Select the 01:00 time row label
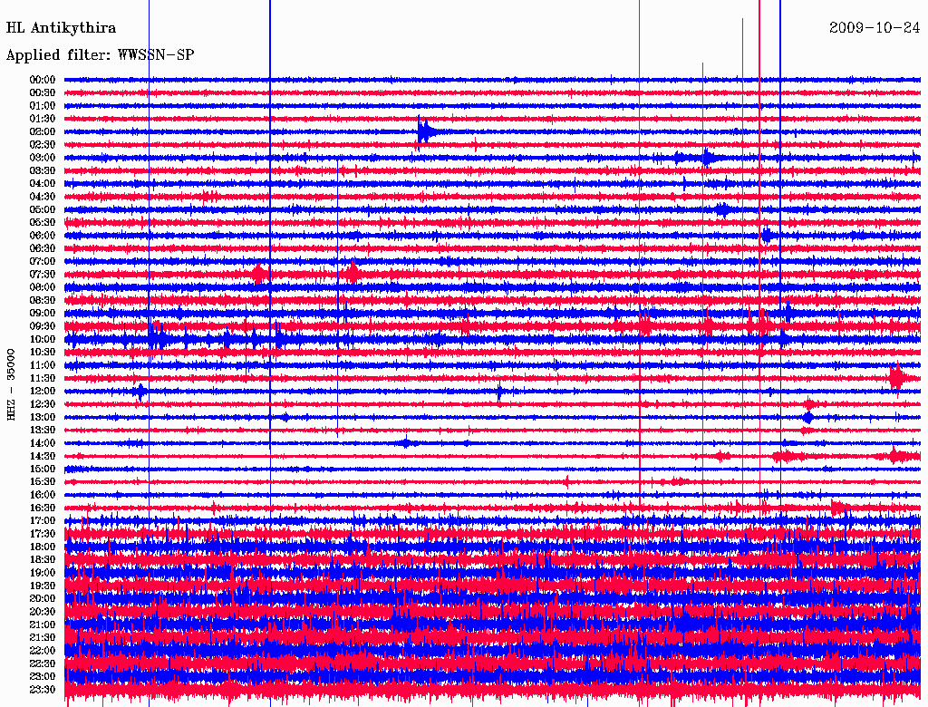 (43, 106)
